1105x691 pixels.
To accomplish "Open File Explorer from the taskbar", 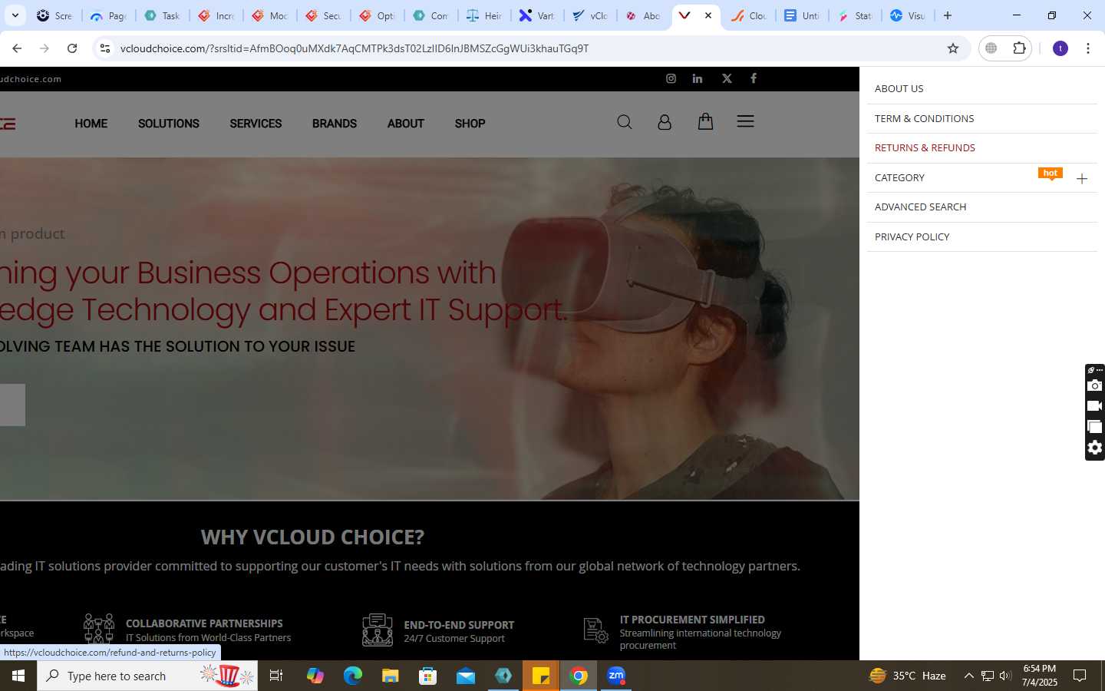I will pyautogui.click(x=391, y=676).
